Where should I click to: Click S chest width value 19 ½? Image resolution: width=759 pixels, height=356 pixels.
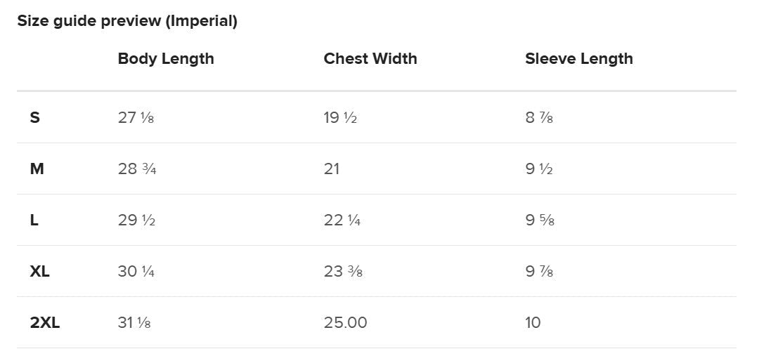340,117
